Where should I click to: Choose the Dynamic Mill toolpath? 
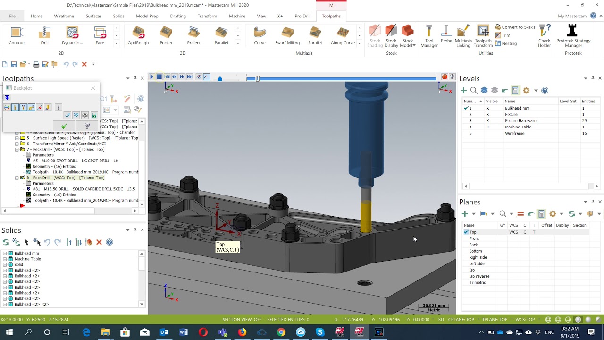pos(72,35)
